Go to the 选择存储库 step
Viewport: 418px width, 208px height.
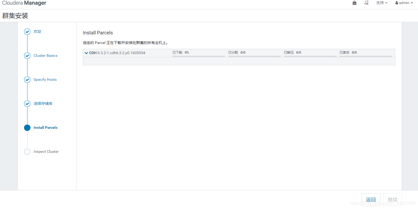(x=43, y=103)
